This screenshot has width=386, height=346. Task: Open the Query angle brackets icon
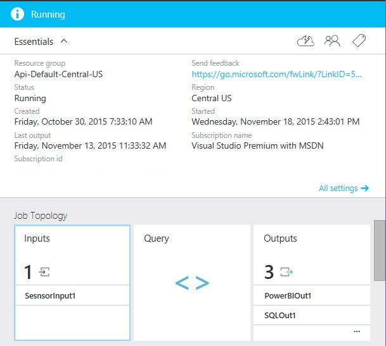pyautogui.click(x=191, y=283)
